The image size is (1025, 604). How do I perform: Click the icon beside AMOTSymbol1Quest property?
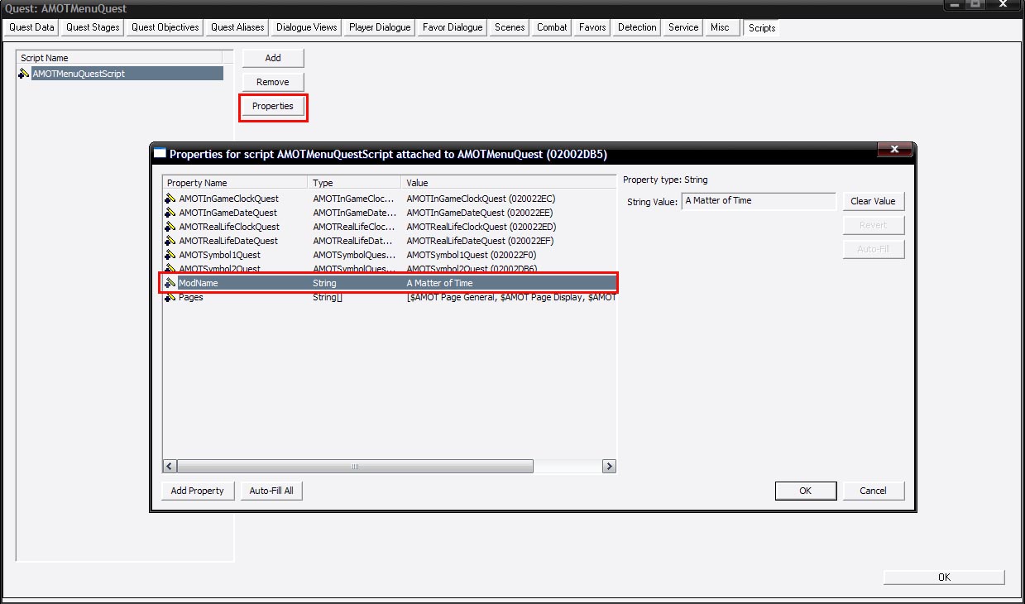coord(170,255)
